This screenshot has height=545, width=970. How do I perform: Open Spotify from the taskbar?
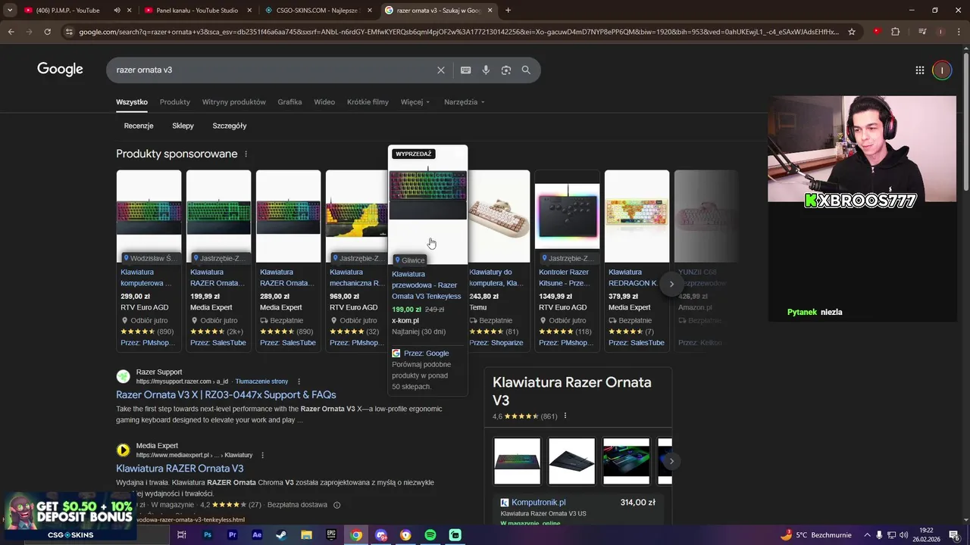[430, 535]
